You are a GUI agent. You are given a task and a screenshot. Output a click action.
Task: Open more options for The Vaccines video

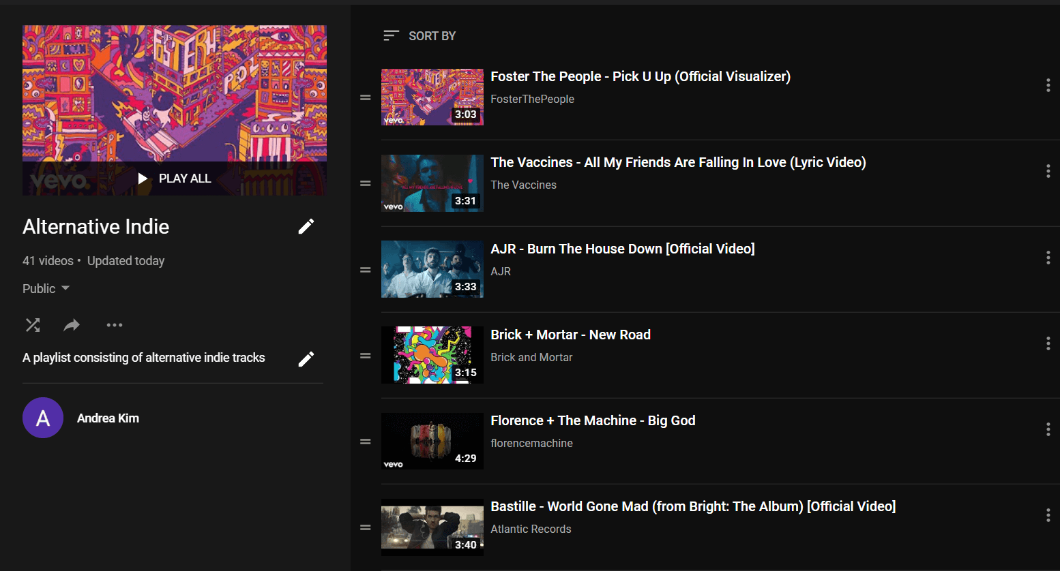coord(1048,171)
